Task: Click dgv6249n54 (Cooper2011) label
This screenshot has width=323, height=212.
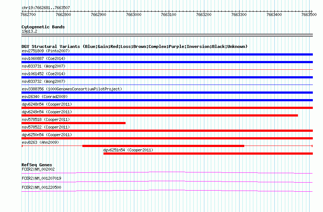Action: 47,112
